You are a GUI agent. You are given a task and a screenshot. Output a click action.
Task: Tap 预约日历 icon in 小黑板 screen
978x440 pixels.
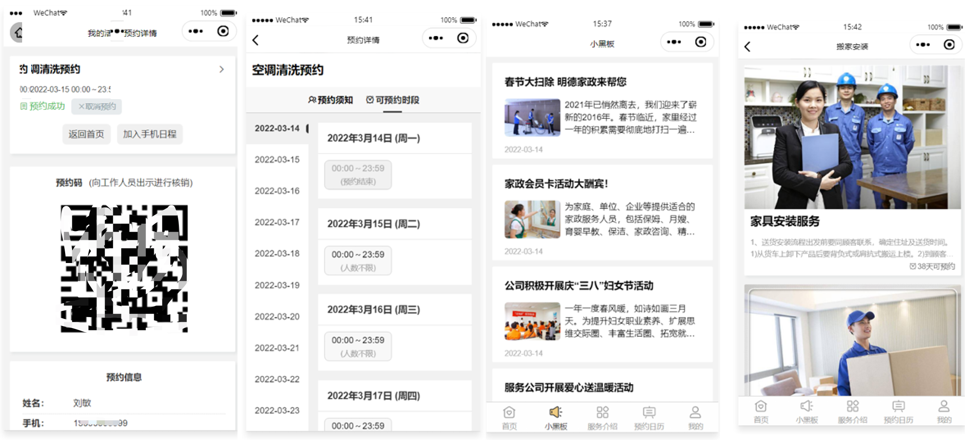coord(649,412)
